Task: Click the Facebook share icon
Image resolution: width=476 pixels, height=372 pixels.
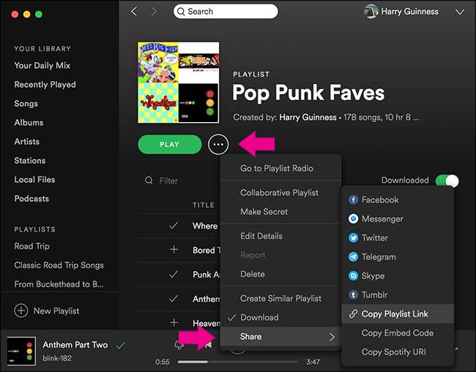Action: click(354, 200)
